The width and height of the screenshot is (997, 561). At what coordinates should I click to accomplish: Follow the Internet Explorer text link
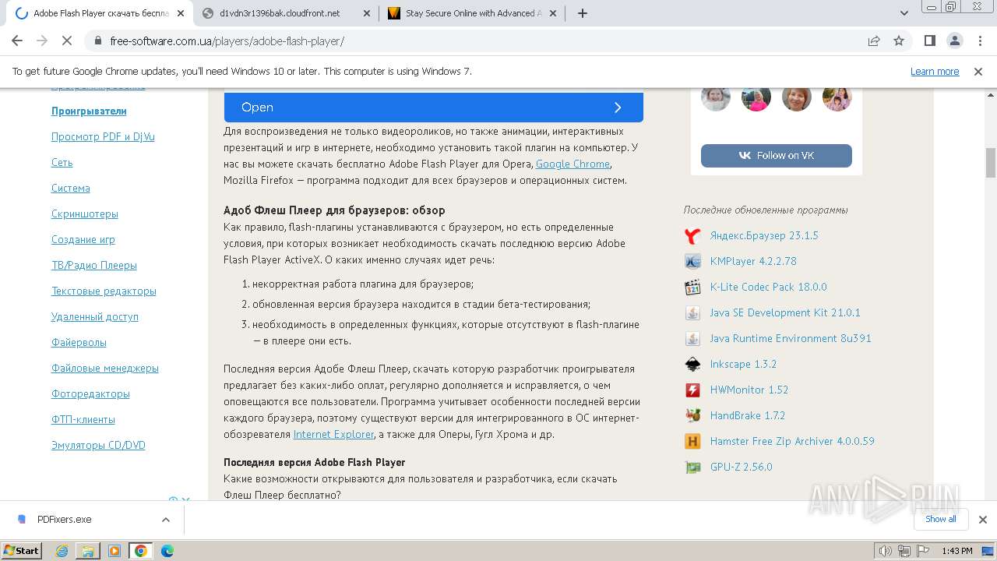click(x=333, y=434)
